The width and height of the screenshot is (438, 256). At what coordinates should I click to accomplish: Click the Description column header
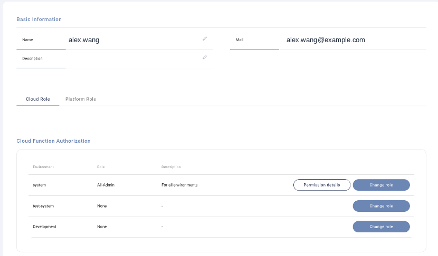pyautogui.click(x=171, y=167)
